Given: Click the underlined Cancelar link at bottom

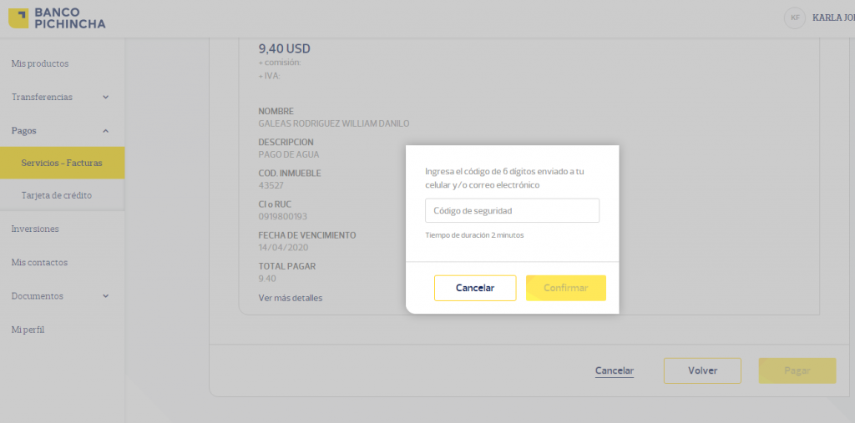Looking at the screenshot, I should [615, 370].
